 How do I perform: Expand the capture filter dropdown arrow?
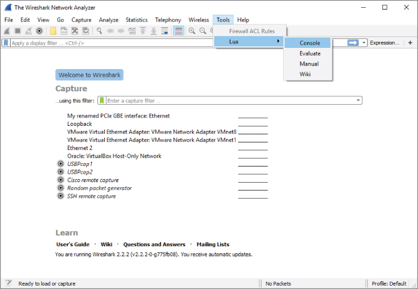click(358, 101)
